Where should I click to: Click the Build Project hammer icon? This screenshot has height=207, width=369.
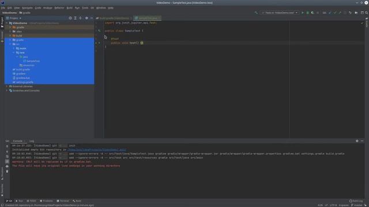point(256,13)
